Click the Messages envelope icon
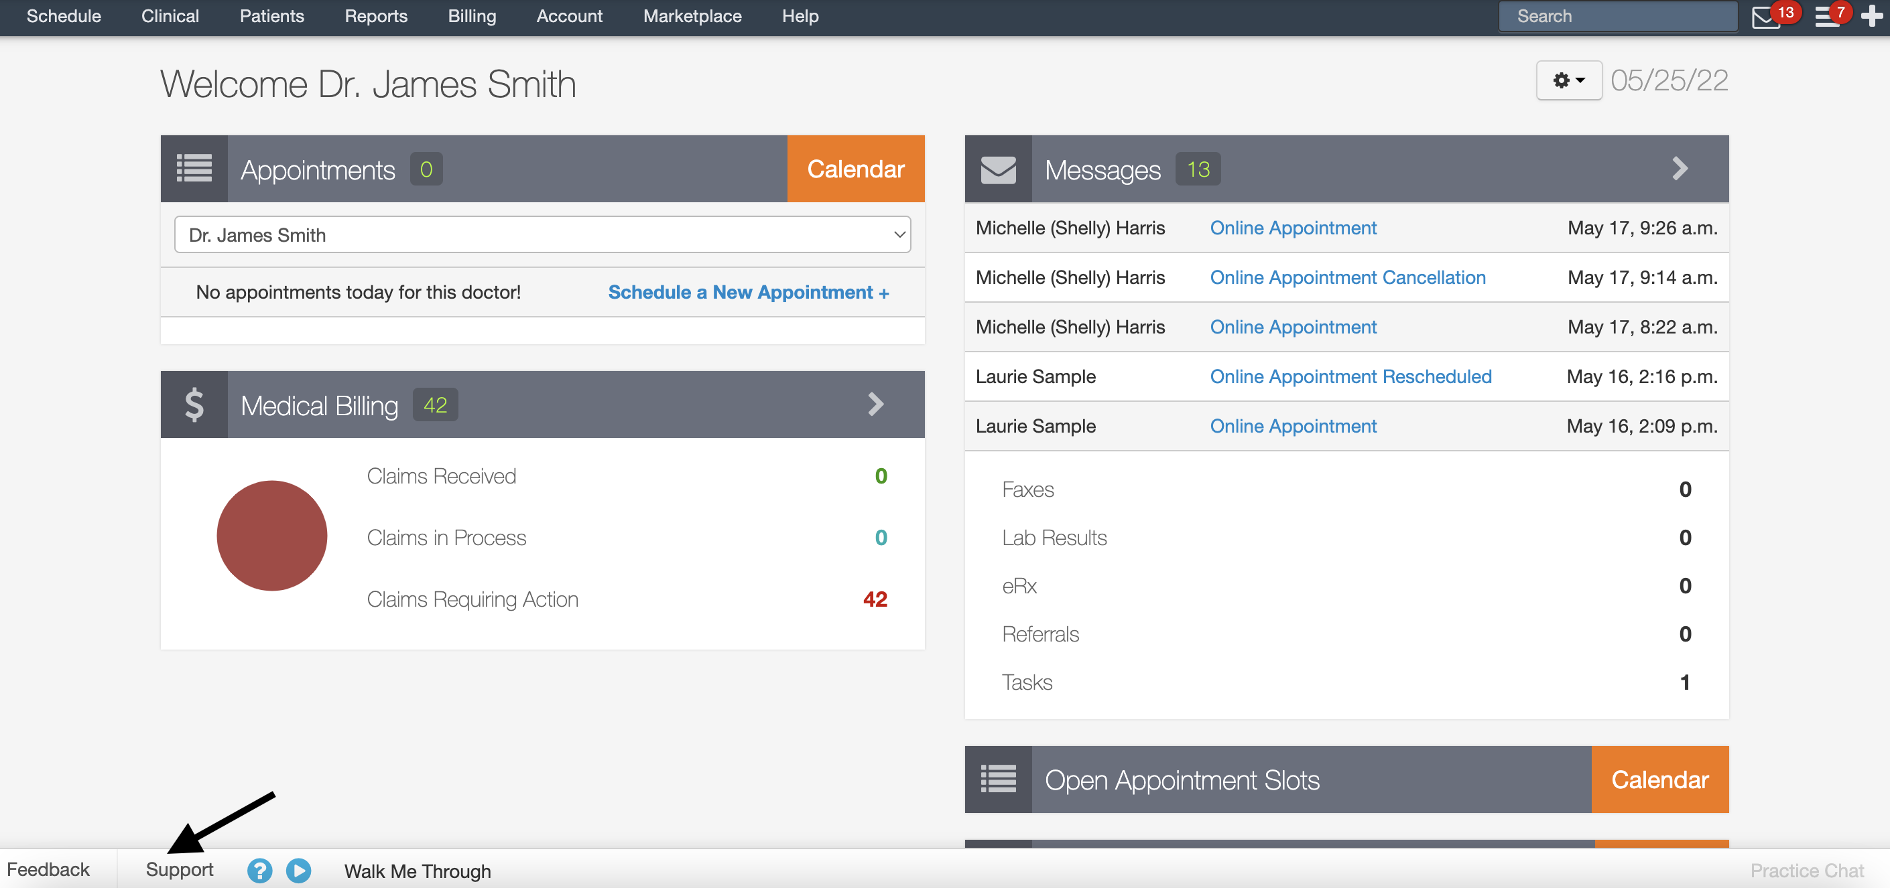Screen dimensions: 1890x888 click(x=998, y=169)
